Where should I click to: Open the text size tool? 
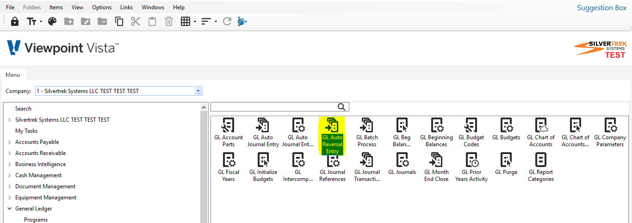pos(31,21)
